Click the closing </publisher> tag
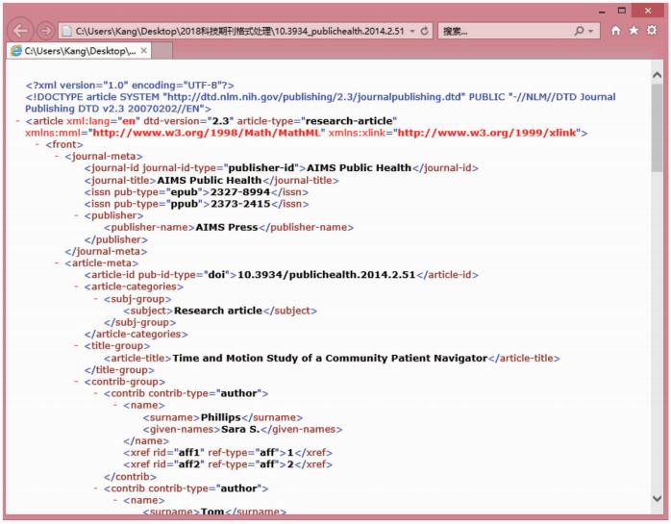The width and height of the screenshot is (671, 524). pyautogui.click(x=116, y=239)
